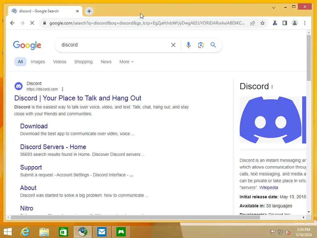Open the Download sitelink
This screenshot has width=317, height=238.
point(34,126)
